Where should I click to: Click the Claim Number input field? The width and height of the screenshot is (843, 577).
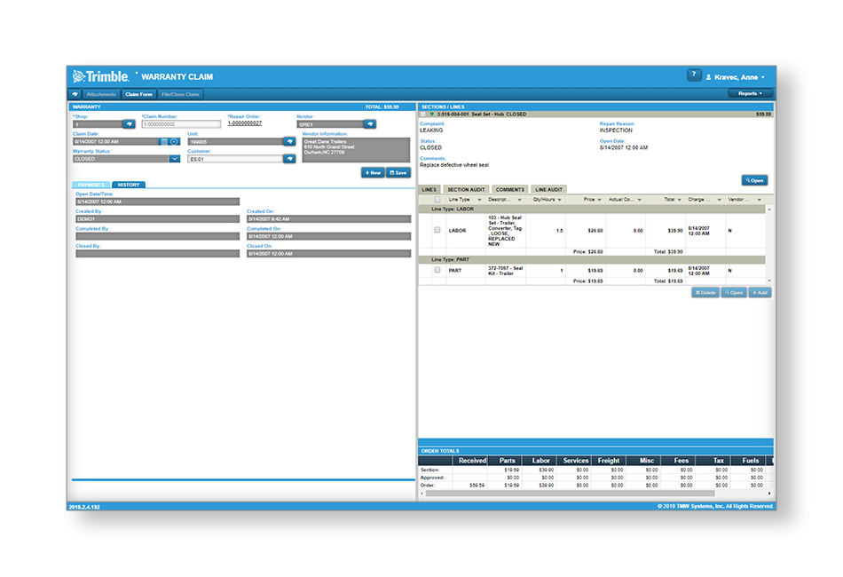(181, 124)
